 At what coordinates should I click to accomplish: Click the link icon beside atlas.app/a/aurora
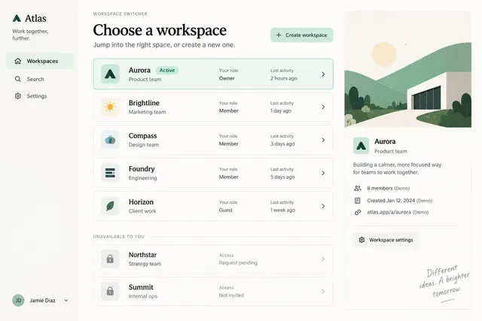point(358,212)
